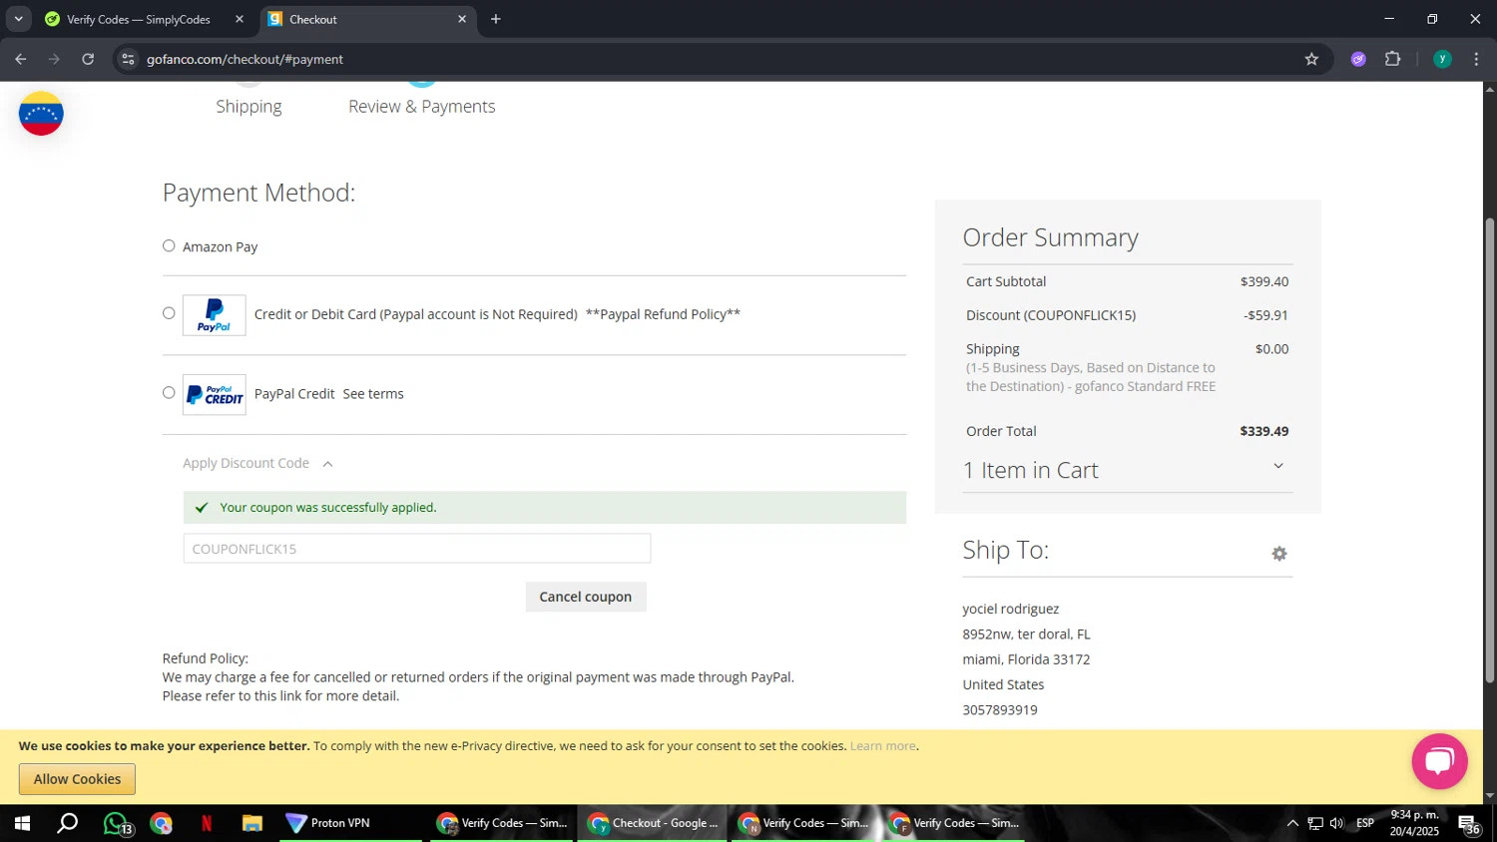Viewport: 1497px width, 842px height.
Task: Reload the current page
Action: coord(88,59)
